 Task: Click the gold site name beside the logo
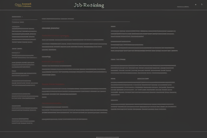[26, 5]
